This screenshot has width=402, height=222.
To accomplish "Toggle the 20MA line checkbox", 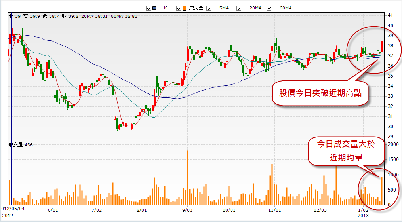I will (239, 8).
